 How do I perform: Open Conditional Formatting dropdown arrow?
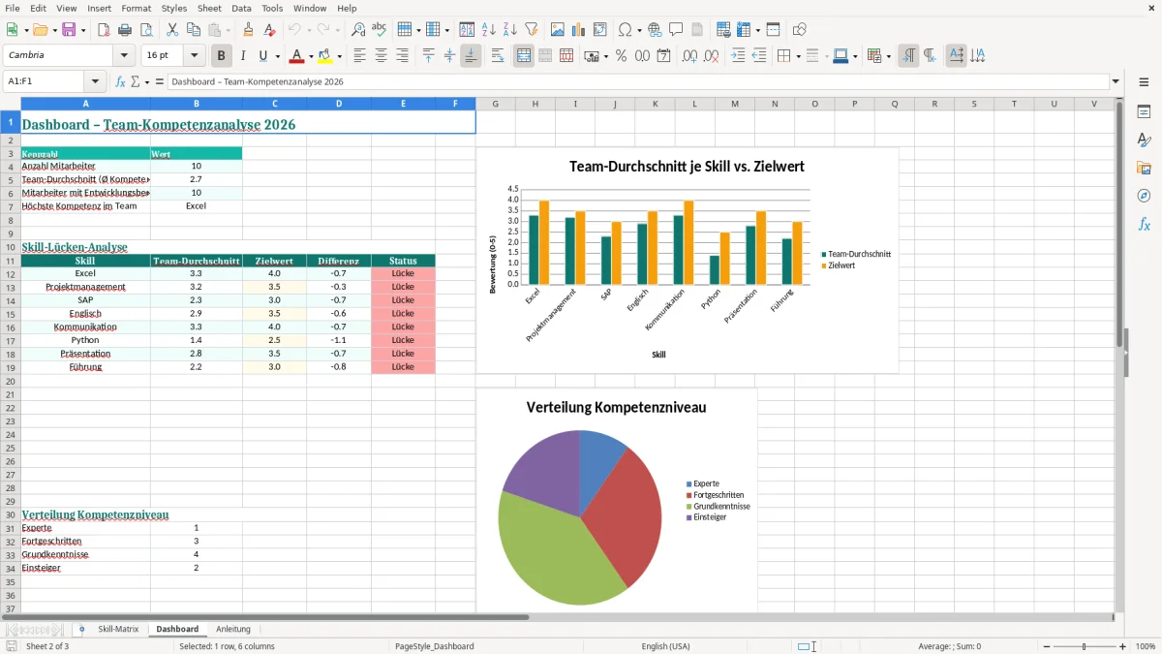click(x=888, y=56)
